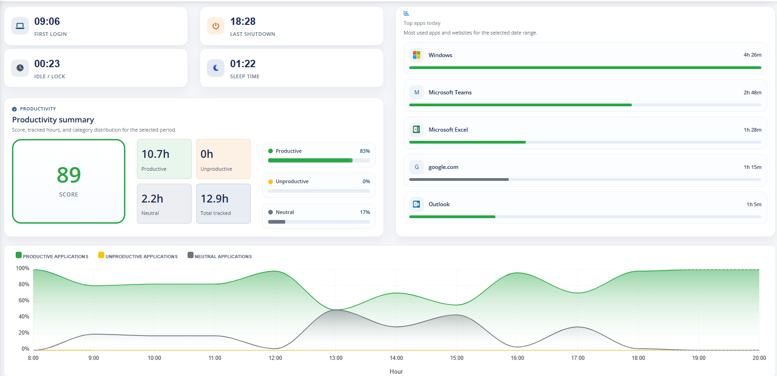Viewport: 777px width, 376px height.
Task: Click the Neutral 17% progress bar
Action: click(x=319, y=222)
